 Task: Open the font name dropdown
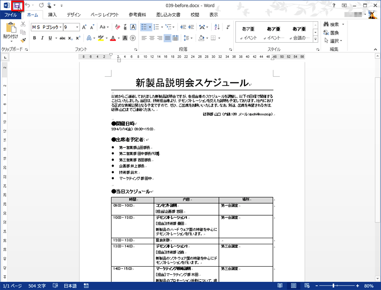point(60,27)
